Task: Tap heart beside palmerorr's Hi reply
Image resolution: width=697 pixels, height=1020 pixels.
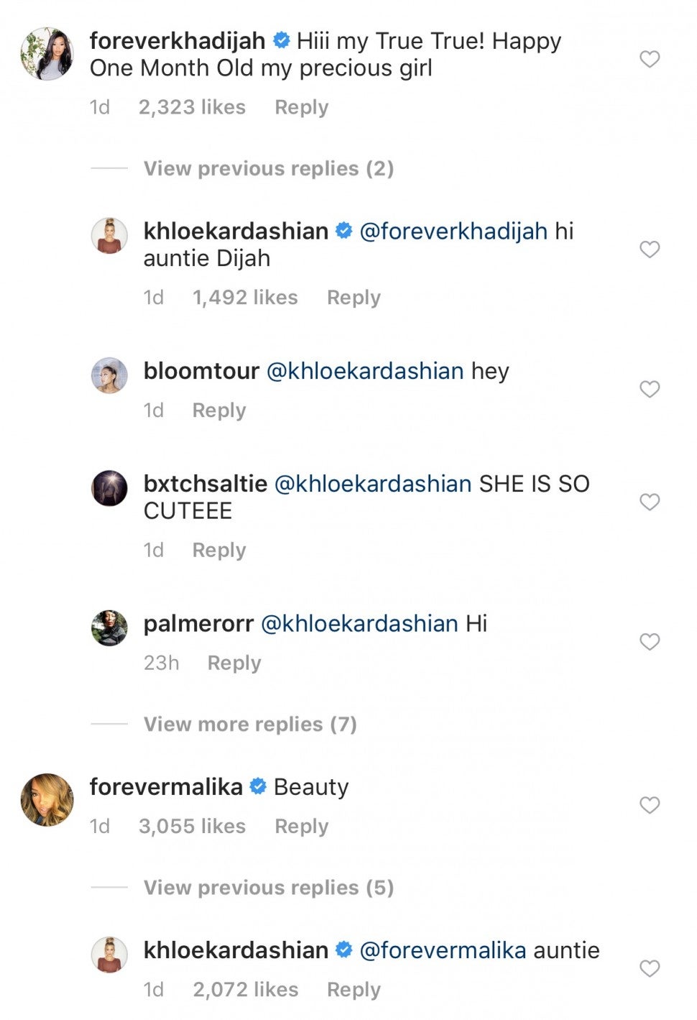Action: (x=650, y=641)
